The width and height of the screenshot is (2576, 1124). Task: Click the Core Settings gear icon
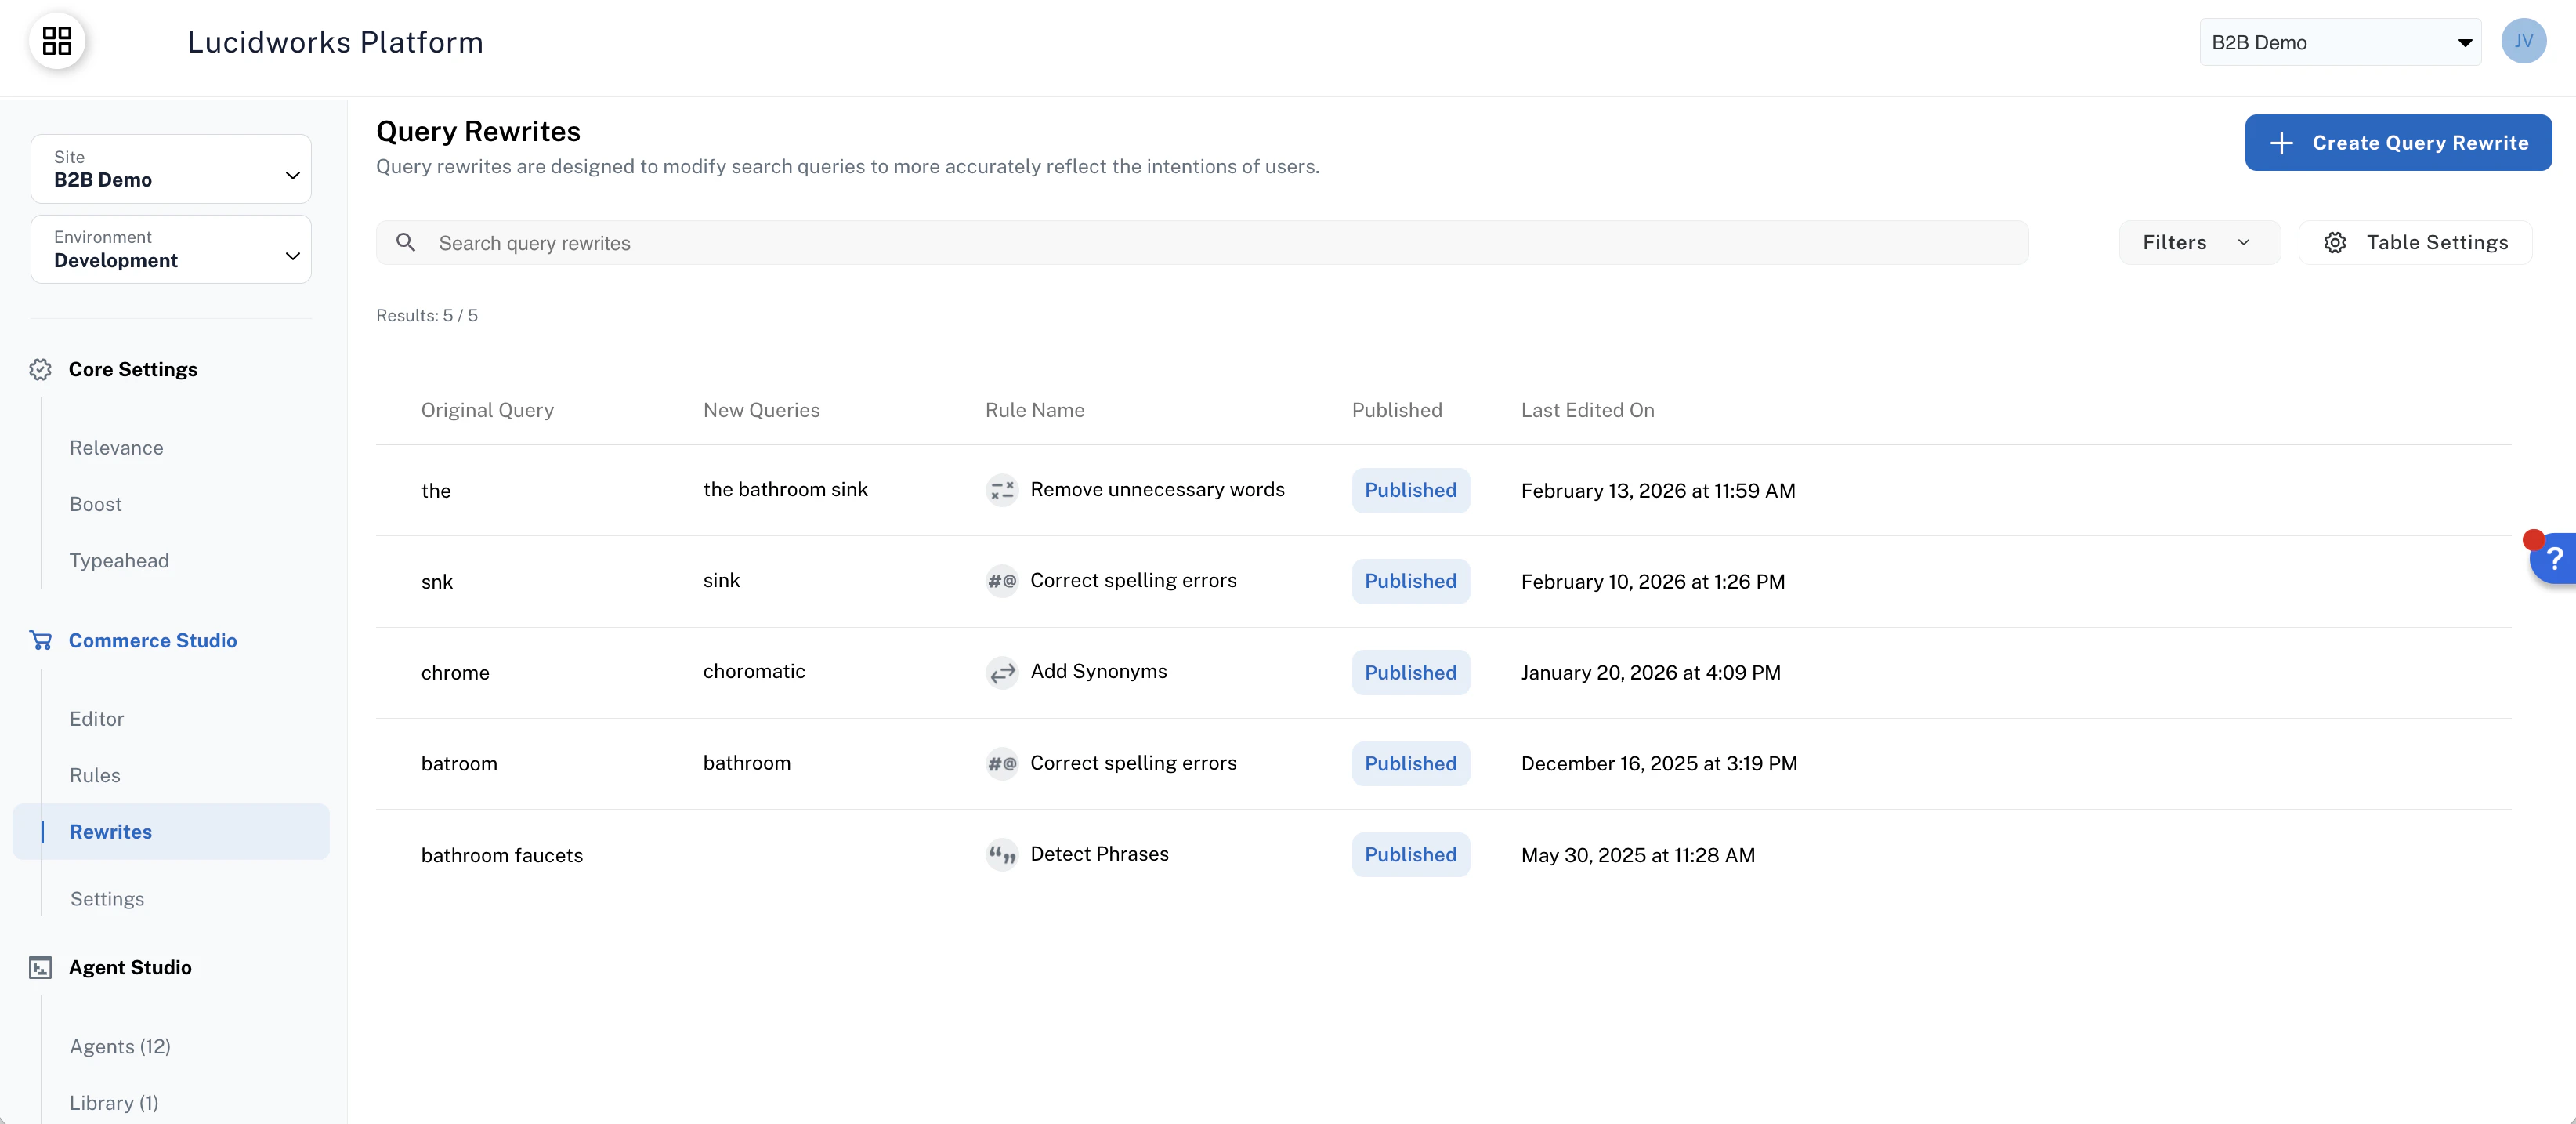tap(40, 369)
